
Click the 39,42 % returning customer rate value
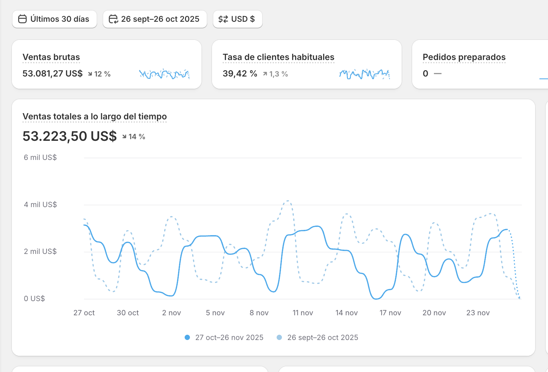[240, 74]
